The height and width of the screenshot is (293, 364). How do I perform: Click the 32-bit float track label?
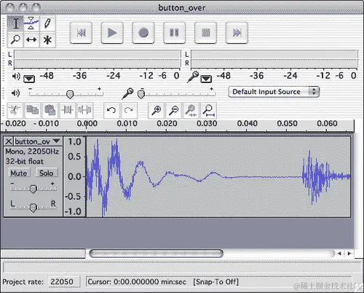click(24, 161)
